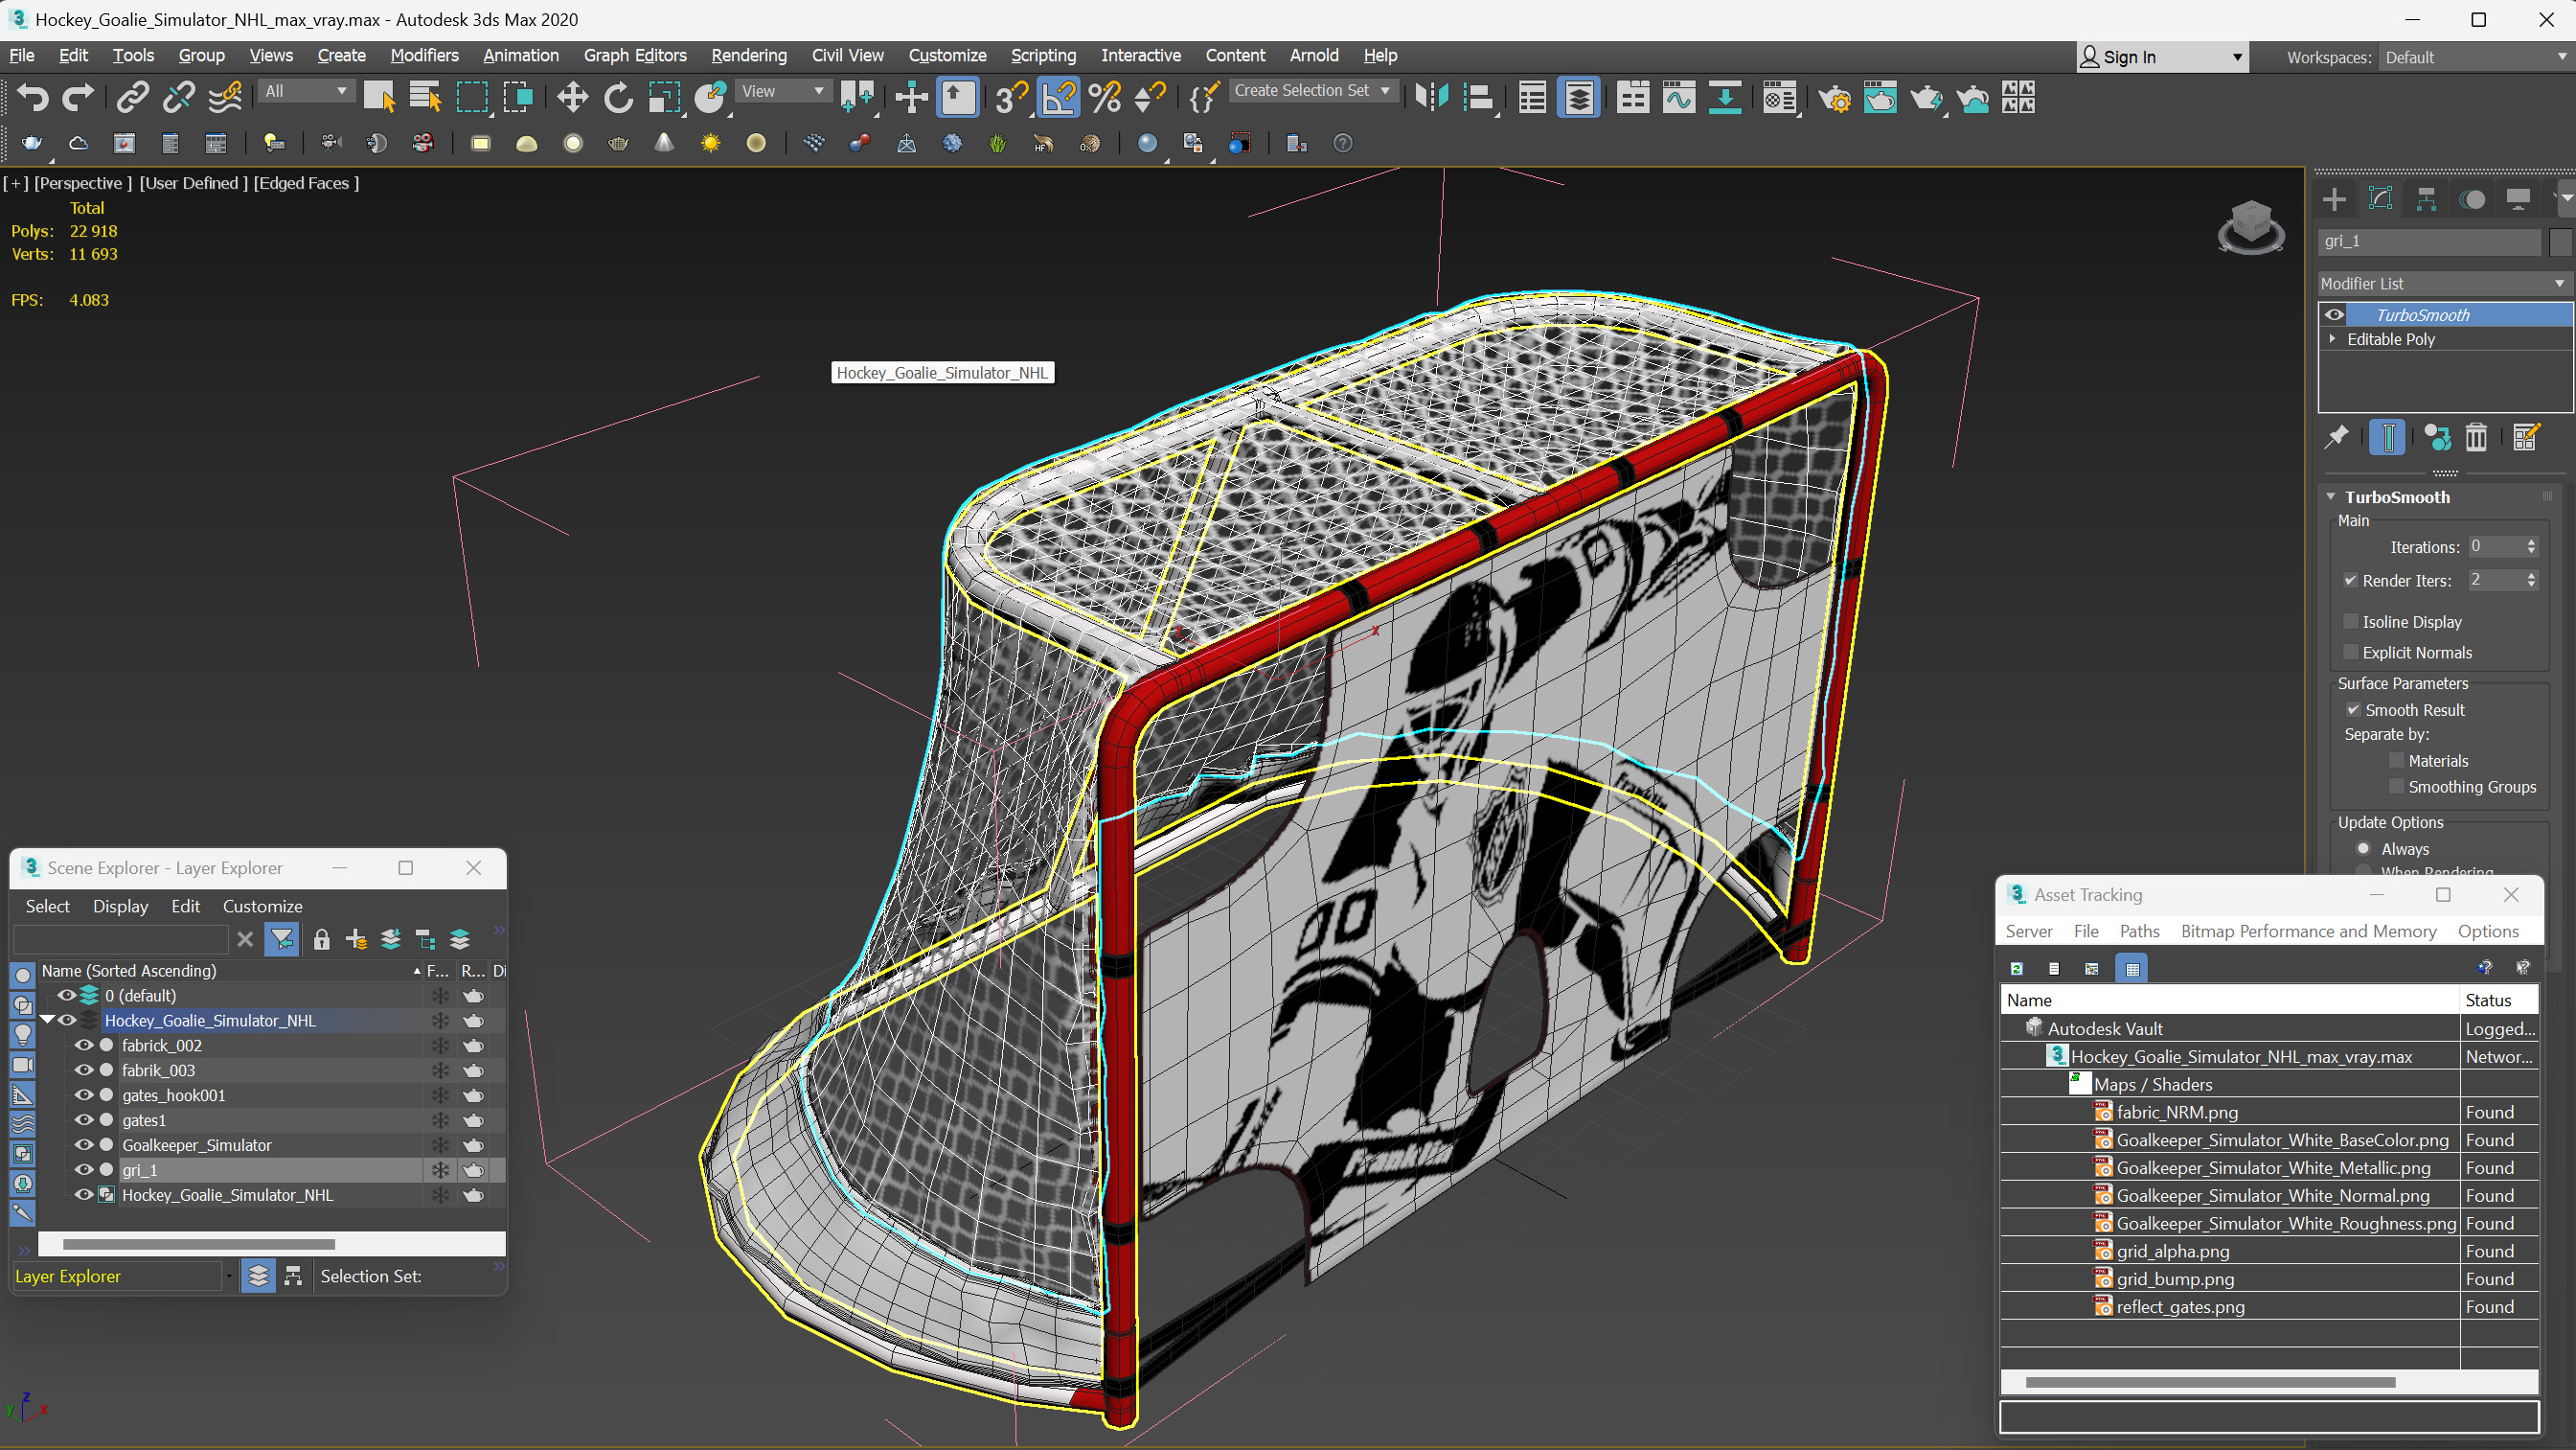Open Asset Tracking Paths menu
Image resolution: width=2576 pixels, height=1450 pixels.
[x=2139, y=931]
